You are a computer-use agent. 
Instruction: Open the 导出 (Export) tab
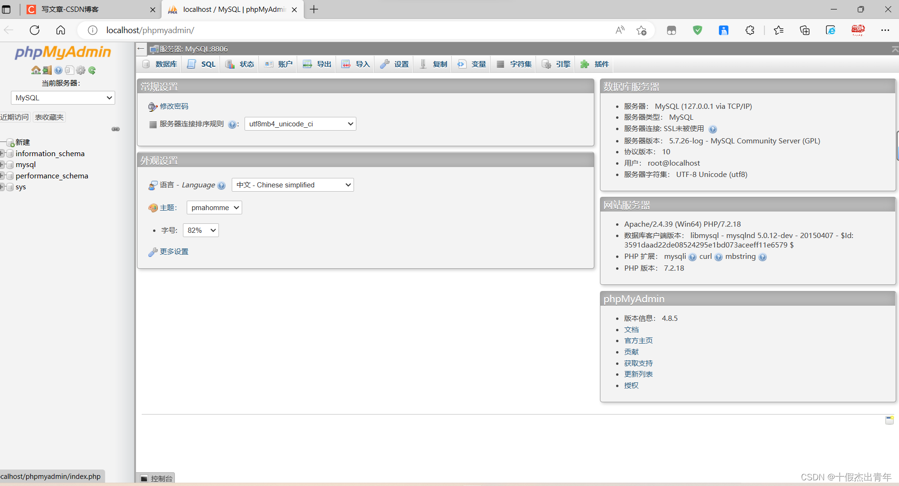[x=317, y=64]
